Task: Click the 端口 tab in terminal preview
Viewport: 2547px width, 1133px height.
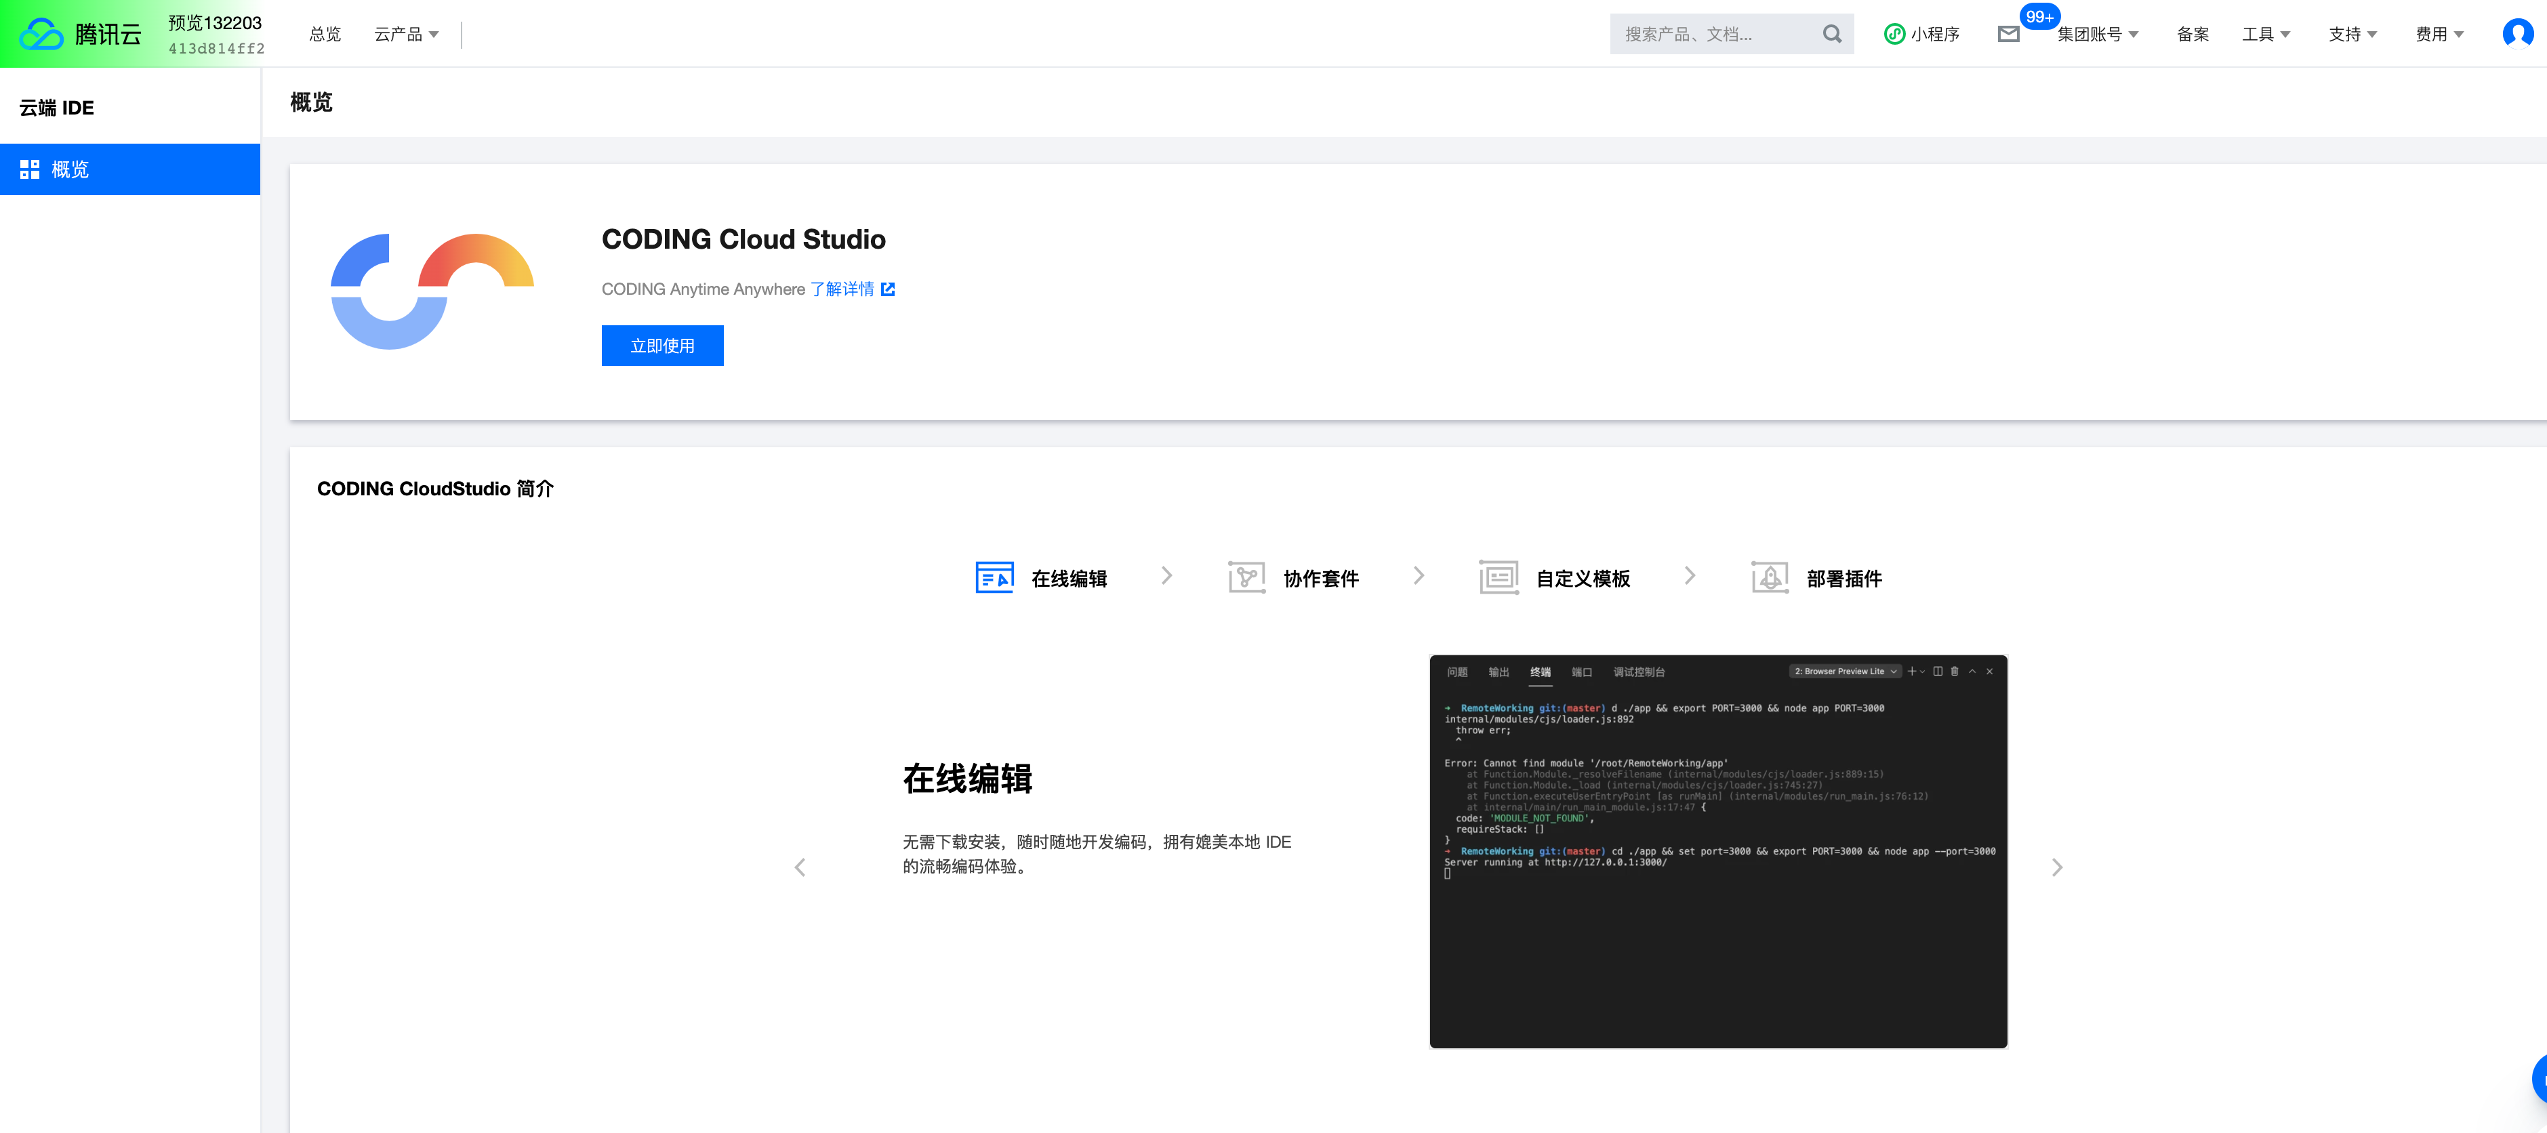Action: (x=1582, y=672)
